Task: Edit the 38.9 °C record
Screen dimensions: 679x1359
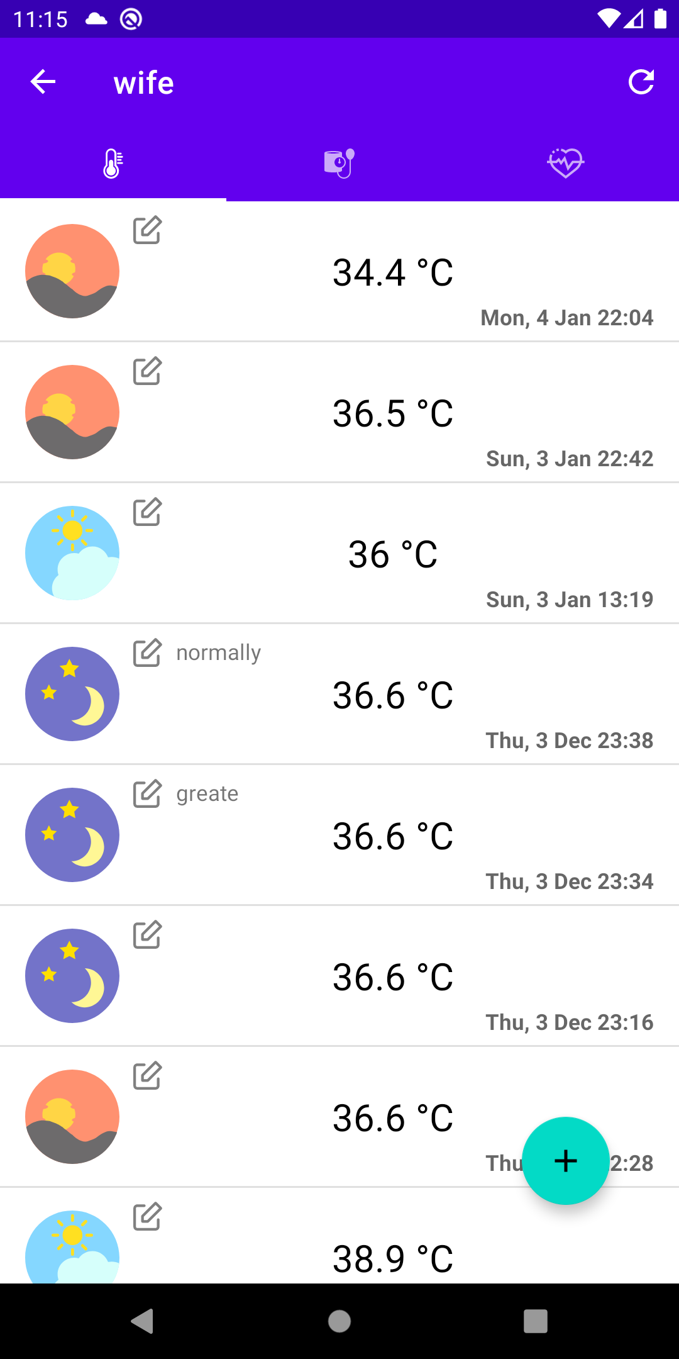Action: point(148,1217)
